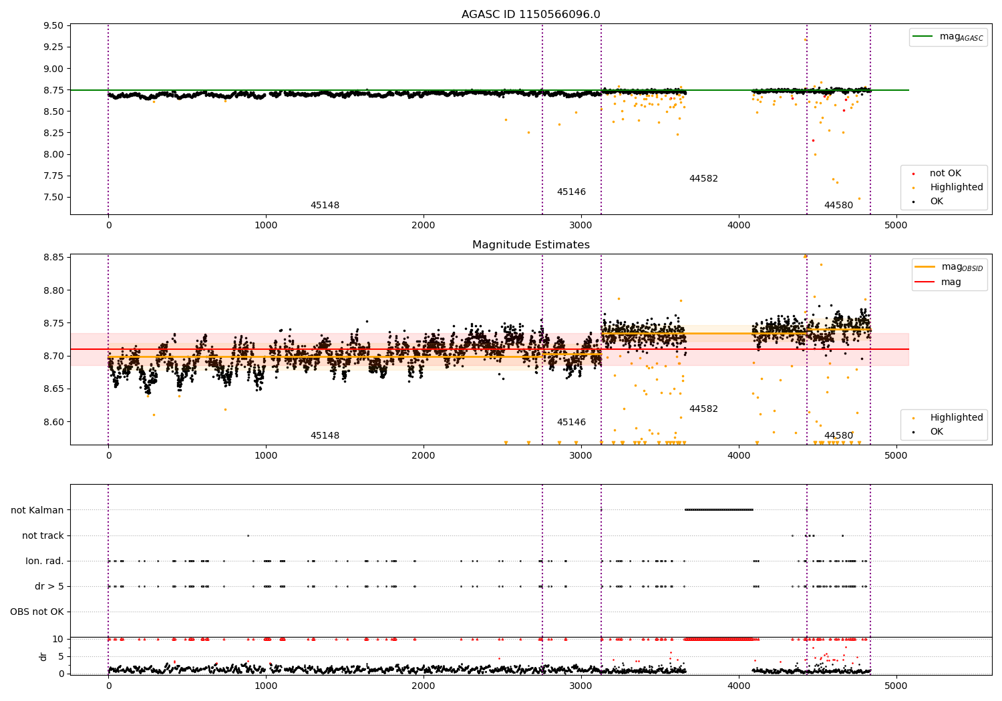This screenshot has height=701, width=1002.
Task: Click the 5 tick label on dr axis
Action: [x=61, y=657]
